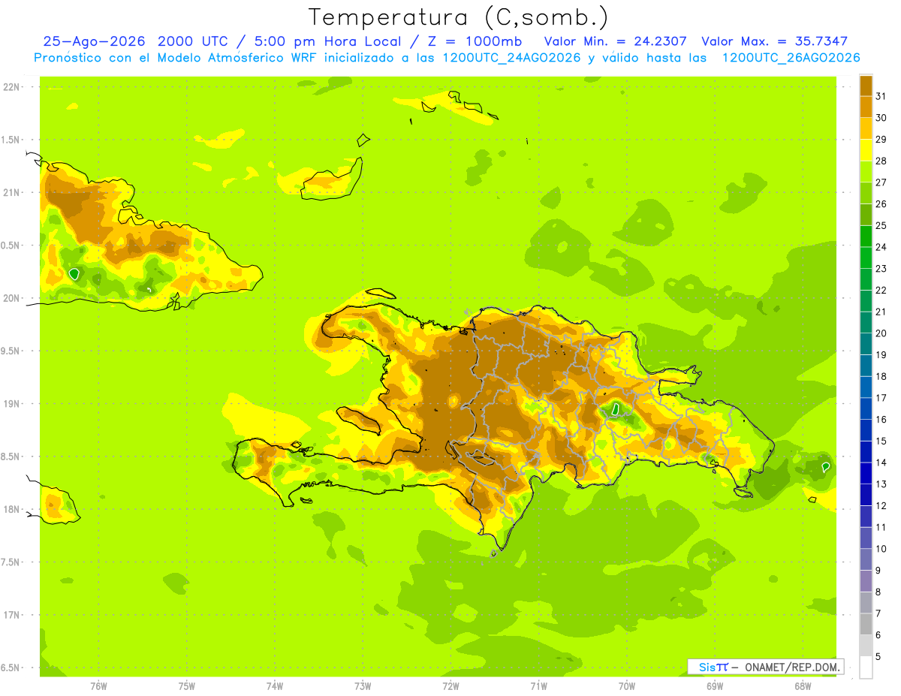Click the '5' legend label

(878, 656)
